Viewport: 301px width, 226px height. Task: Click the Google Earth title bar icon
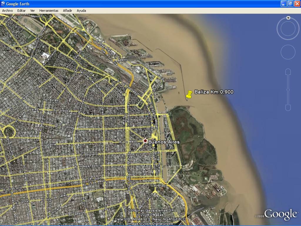tap(3, 4)
